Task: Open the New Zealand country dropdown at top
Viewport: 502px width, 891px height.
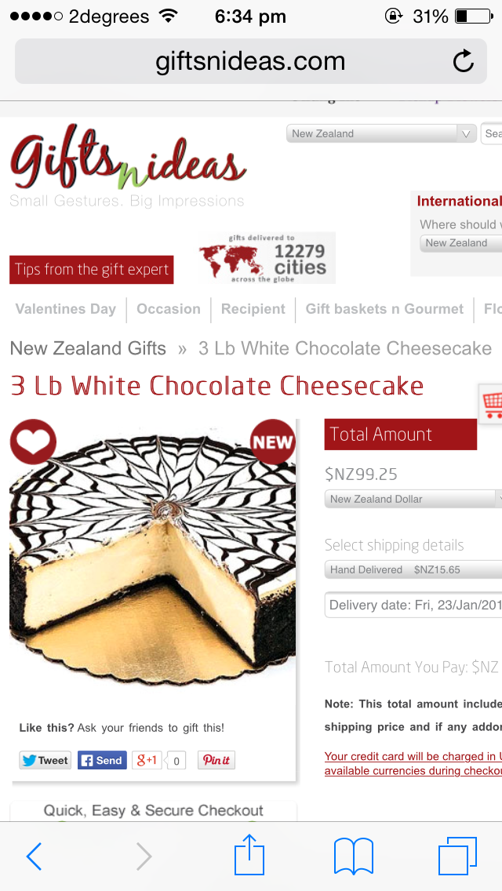Action: pyautogui.click(x=381, y=133)
